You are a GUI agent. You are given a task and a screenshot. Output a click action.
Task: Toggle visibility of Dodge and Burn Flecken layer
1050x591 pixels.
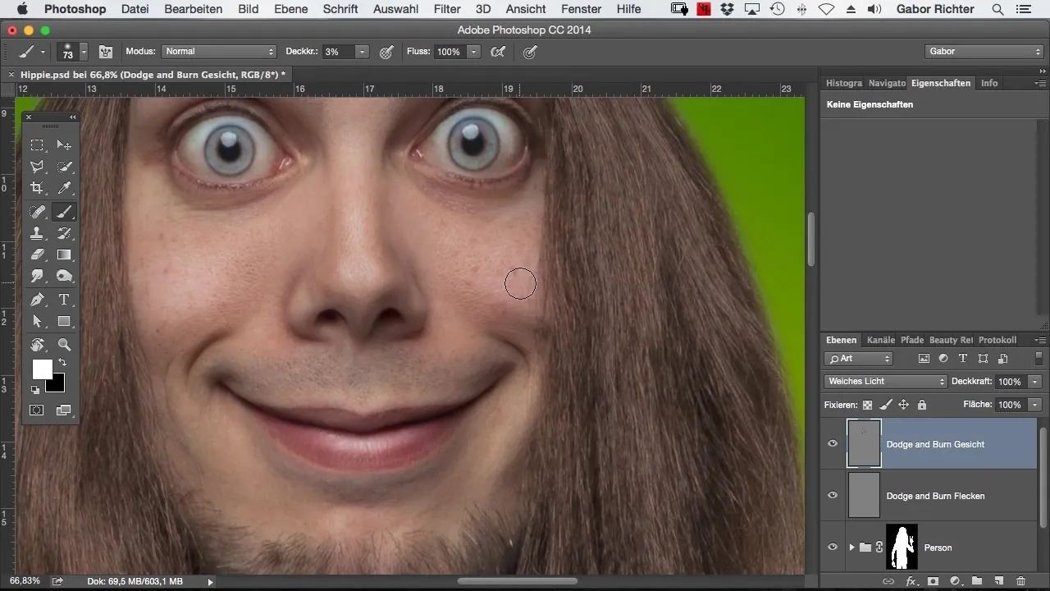pos(833,496)
